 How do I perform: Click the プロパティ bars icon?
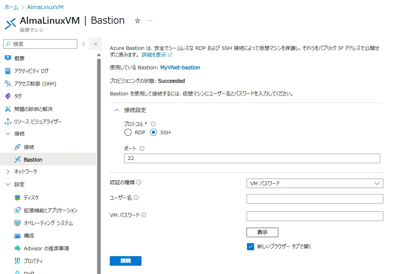(17, 261)
